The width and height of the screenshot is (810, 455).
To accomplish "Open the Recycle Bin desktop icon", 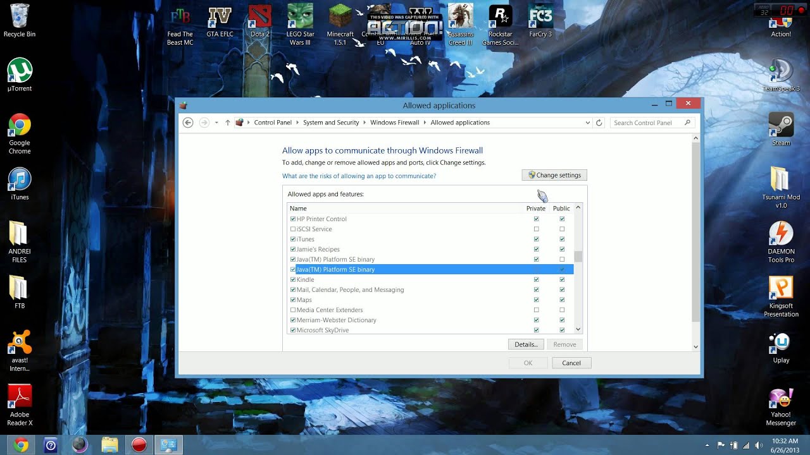I will pos(19,20).
